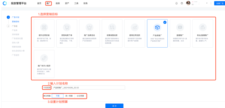Jump to 广告监控 section in sidebar
The image size is (225, 108).
(16, 55)
